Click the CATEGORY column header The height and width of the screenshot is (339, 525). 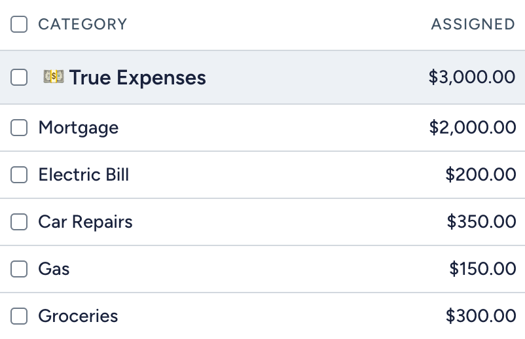tap(82, 24)
